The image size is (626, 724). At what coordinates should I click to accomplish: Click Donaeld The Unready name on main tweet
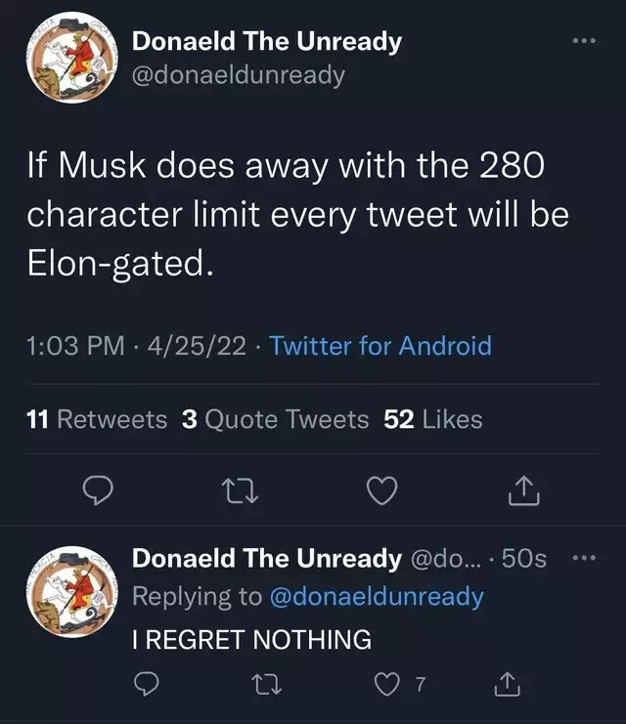pos(266,42)
